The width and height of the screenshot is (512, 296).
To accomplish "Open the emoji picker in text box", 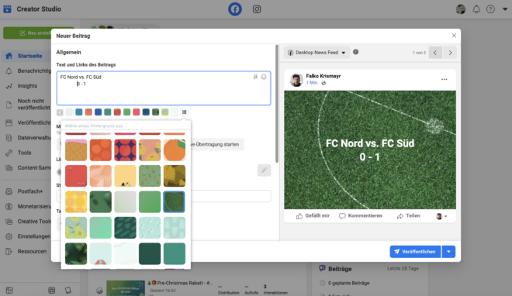I will 264,77.
